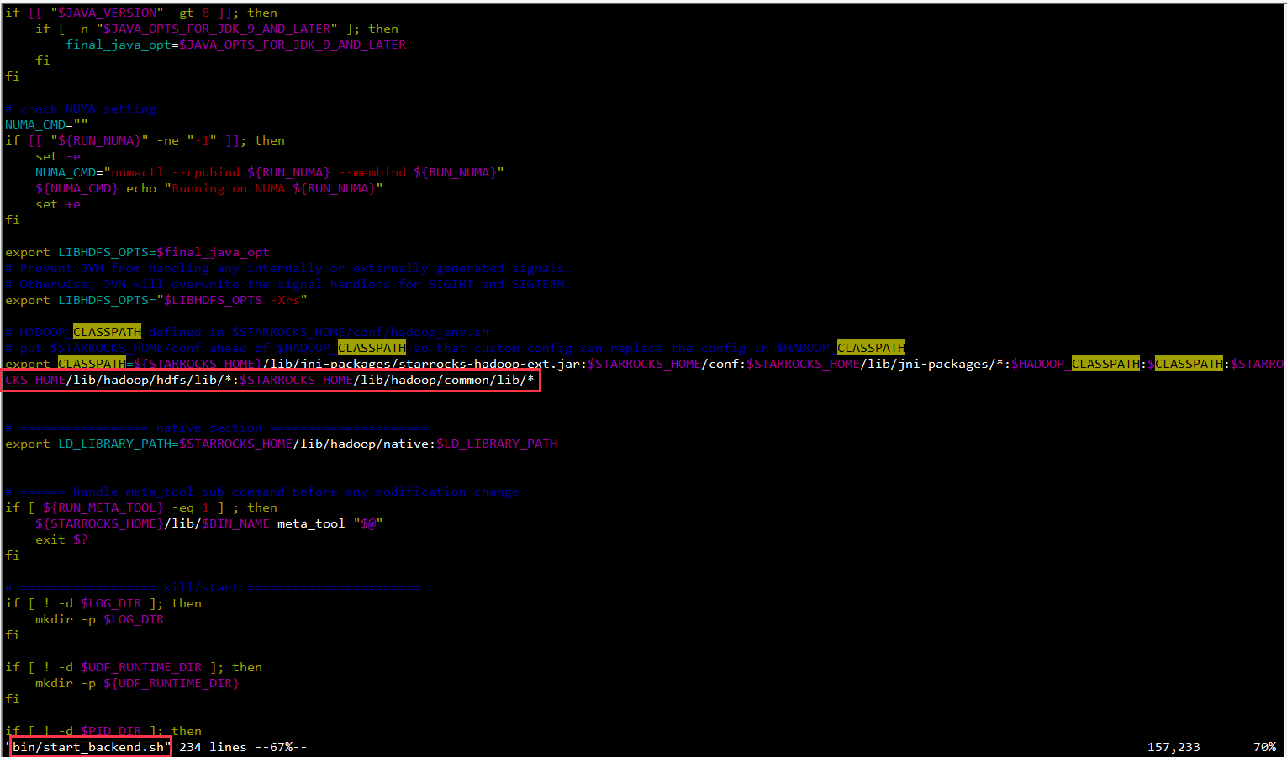
Task: Place cursor on the "set +e" line
Action: pos(58,204)
